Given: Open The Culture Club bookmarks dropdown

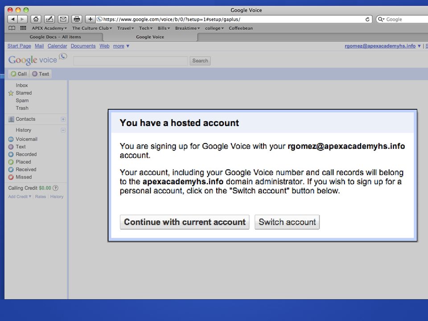Looking at the screenshot, I should (92, 28).
